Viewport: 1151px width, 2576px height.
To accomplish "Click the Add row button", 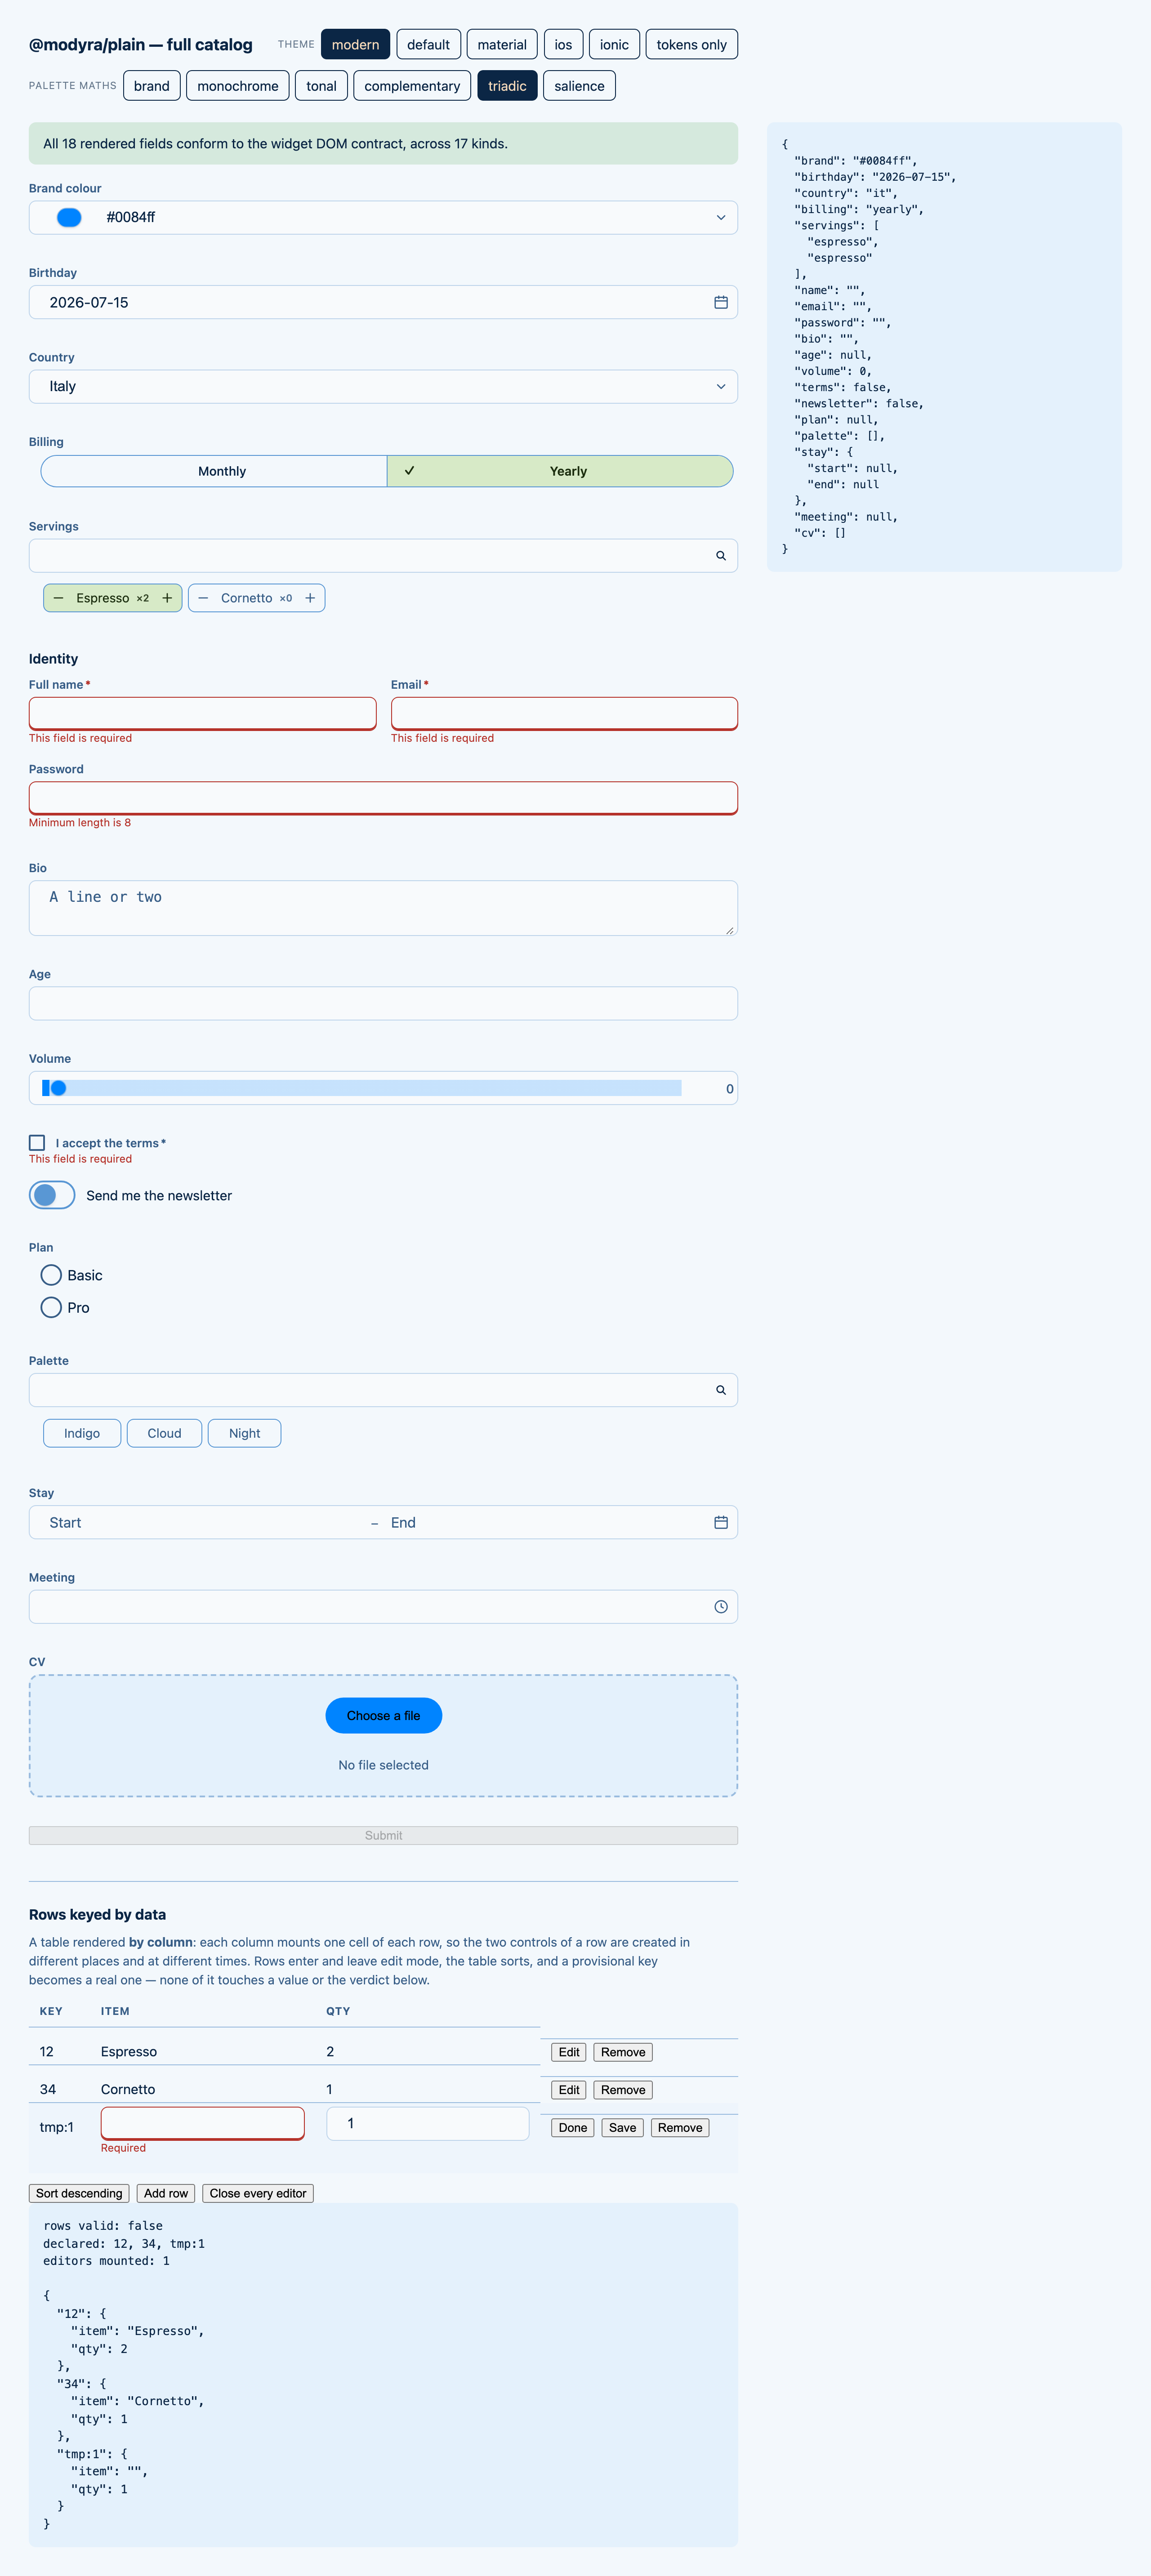I will (x=166, y=2193).
